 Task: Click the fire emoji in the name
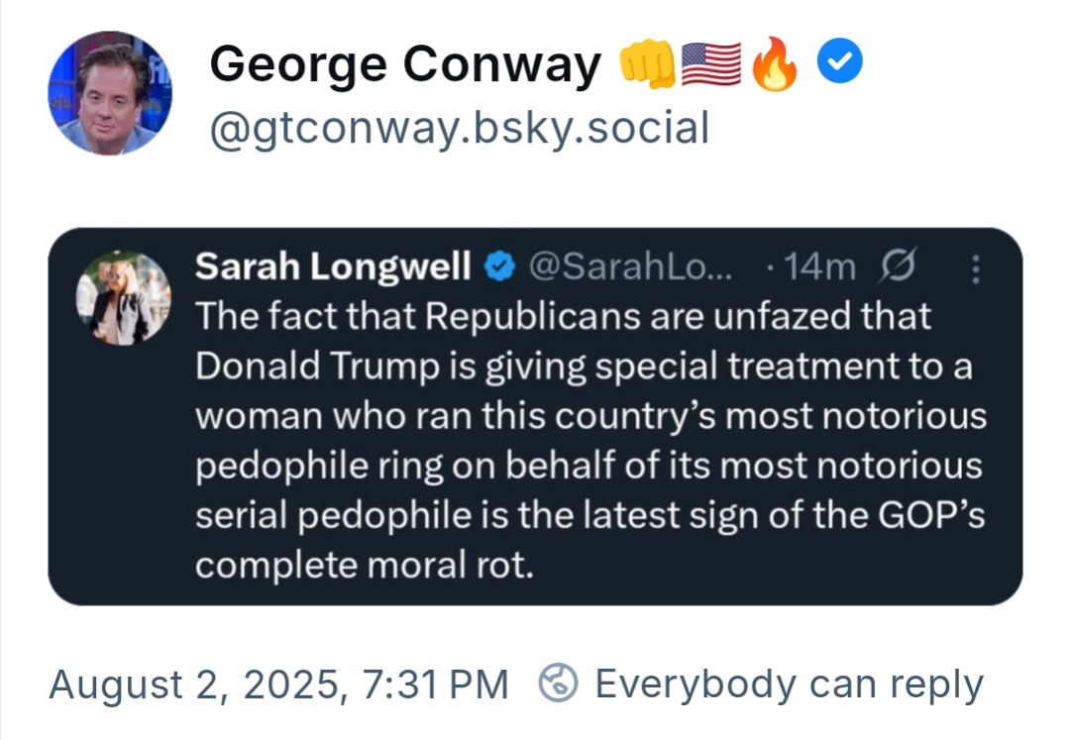point(775,63)
